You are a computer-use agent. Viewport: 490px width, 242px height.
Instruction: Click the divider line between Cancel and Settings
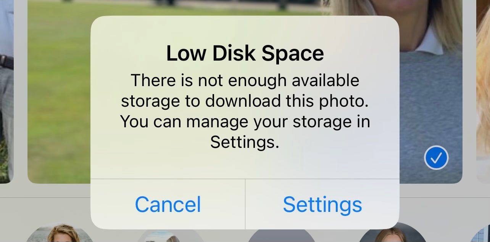245,204
